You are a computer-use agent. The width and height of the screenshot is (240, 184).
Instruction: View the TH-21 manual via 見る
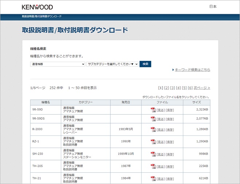point(161,179)
